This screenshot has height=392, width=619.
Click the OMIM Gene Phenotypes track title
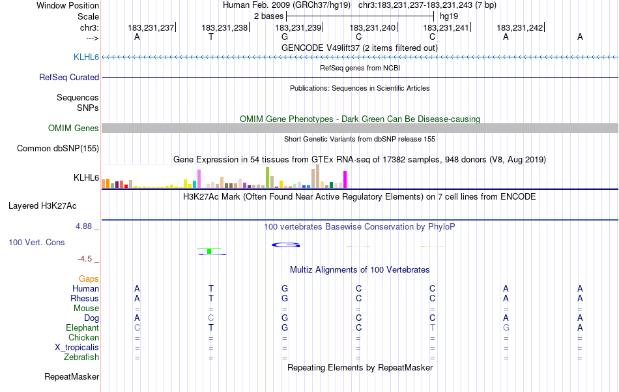pyautogui.click(x=360, y=119)
